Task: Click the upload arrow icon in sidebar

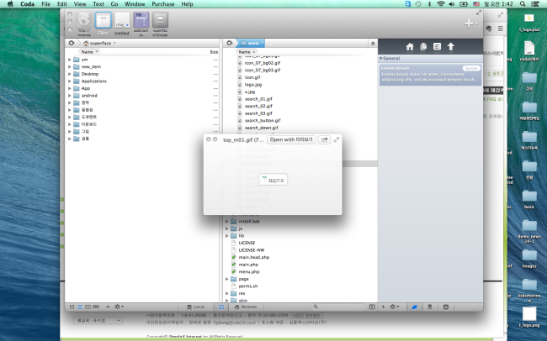Action: click(x=450, y=46)
